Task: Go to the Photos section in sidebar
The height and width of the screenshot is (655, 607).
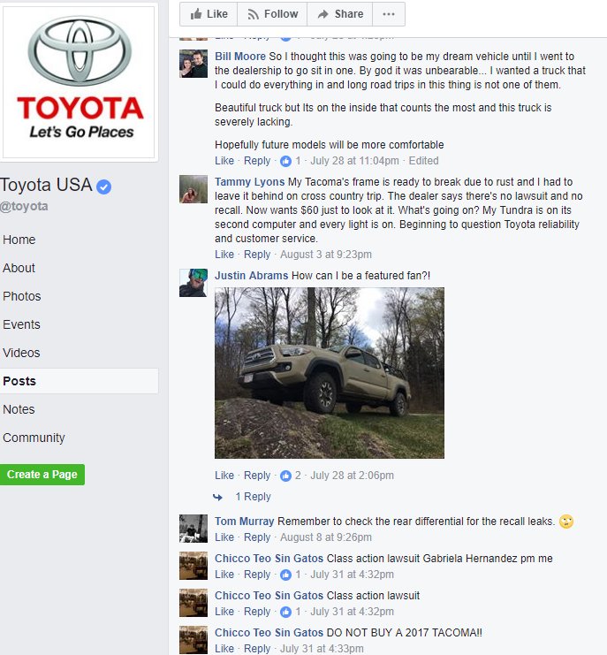Action: click(x=22, y=296)
